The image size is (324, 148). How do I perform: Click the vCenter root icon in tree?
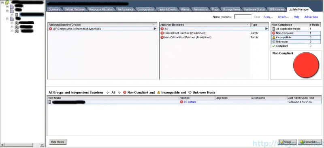[7, 2]
